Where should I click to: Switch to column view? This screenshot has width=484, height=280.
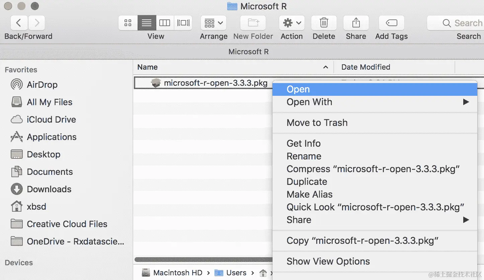tap(165, 23)
